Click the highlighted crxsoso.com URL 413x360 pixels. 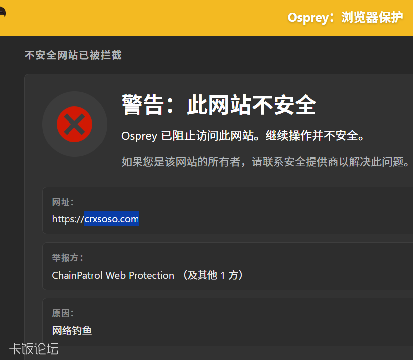(112, 219)
